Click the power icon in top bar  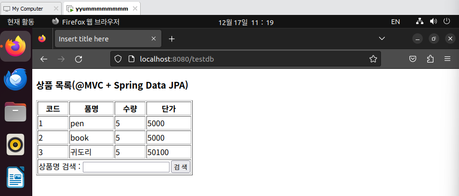tap(446, 21)
